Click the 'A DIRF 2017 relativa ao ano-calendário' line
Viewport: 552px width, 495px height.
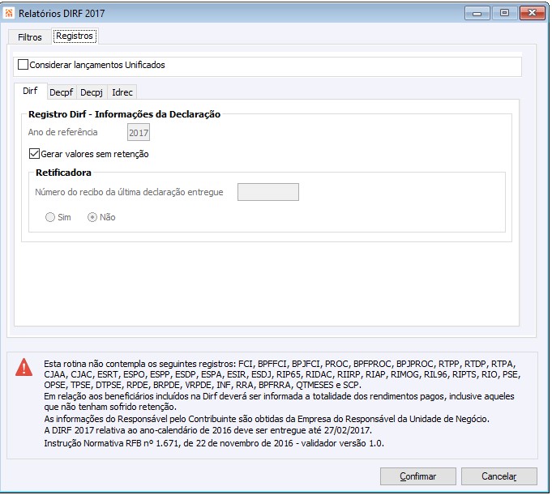(x=208, y=430)
